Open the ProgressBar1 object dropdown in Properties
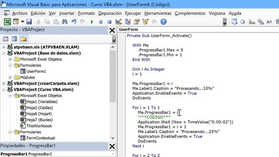 (113, 154)
